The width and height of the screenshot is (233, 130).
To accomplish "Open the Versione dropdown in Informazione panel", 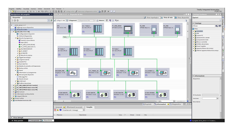I will click(x=217, y=98).
